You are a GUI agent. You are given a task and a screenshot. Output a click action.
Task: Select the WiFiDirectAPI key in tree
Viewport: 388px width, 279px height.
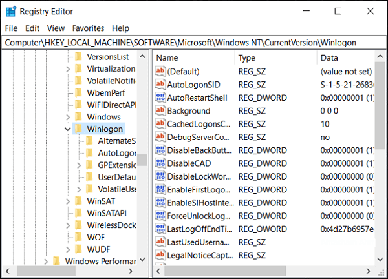(x=112, y=105)
